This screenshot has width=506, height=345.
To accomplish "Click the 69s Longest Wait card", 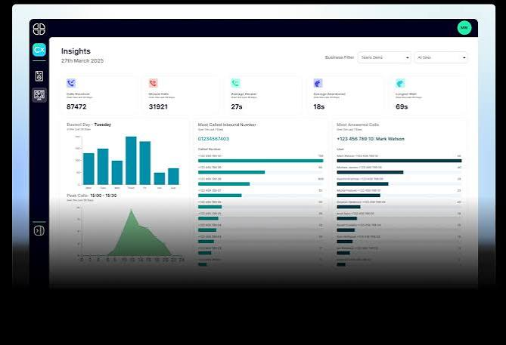I will coord(428,96).
